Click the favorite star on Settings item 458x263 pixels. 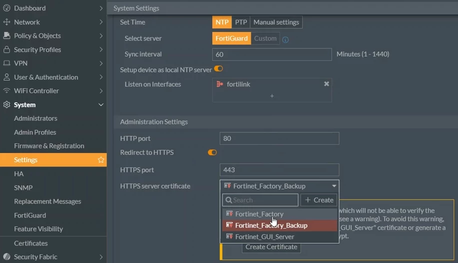[x=101, y=159]
